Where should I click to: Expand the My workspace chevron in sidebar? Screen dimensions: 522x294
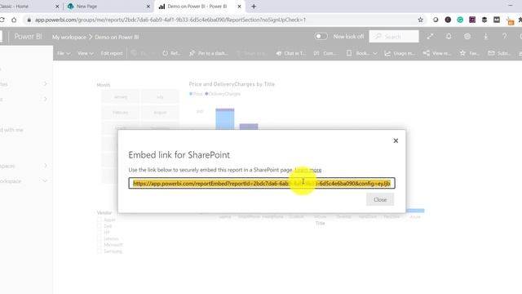(x=45, y=181)
